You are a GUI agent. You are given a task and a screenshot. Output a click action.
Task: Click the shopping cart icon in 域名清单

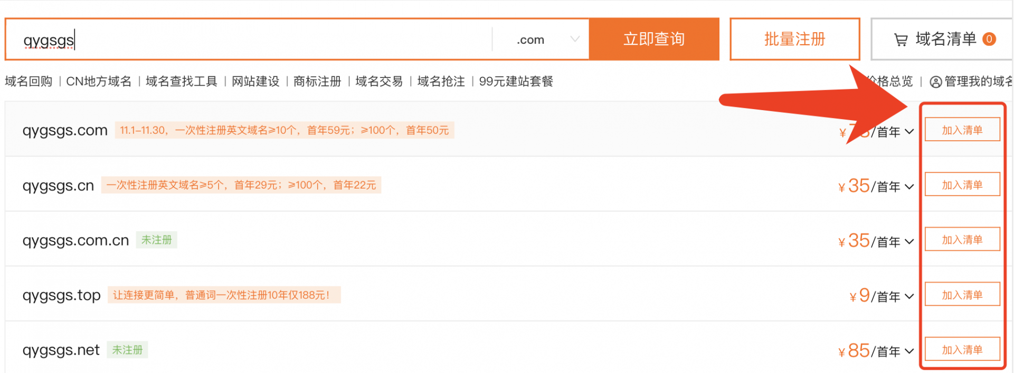point(901,40)
